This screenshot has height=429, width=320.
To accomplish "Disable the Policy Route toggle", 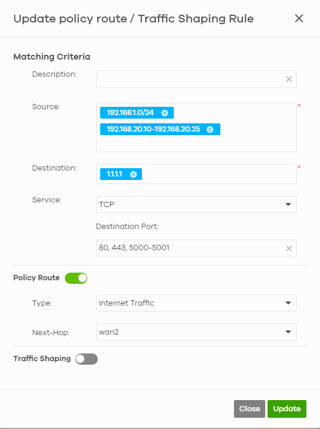I will [x=76, y=278].
